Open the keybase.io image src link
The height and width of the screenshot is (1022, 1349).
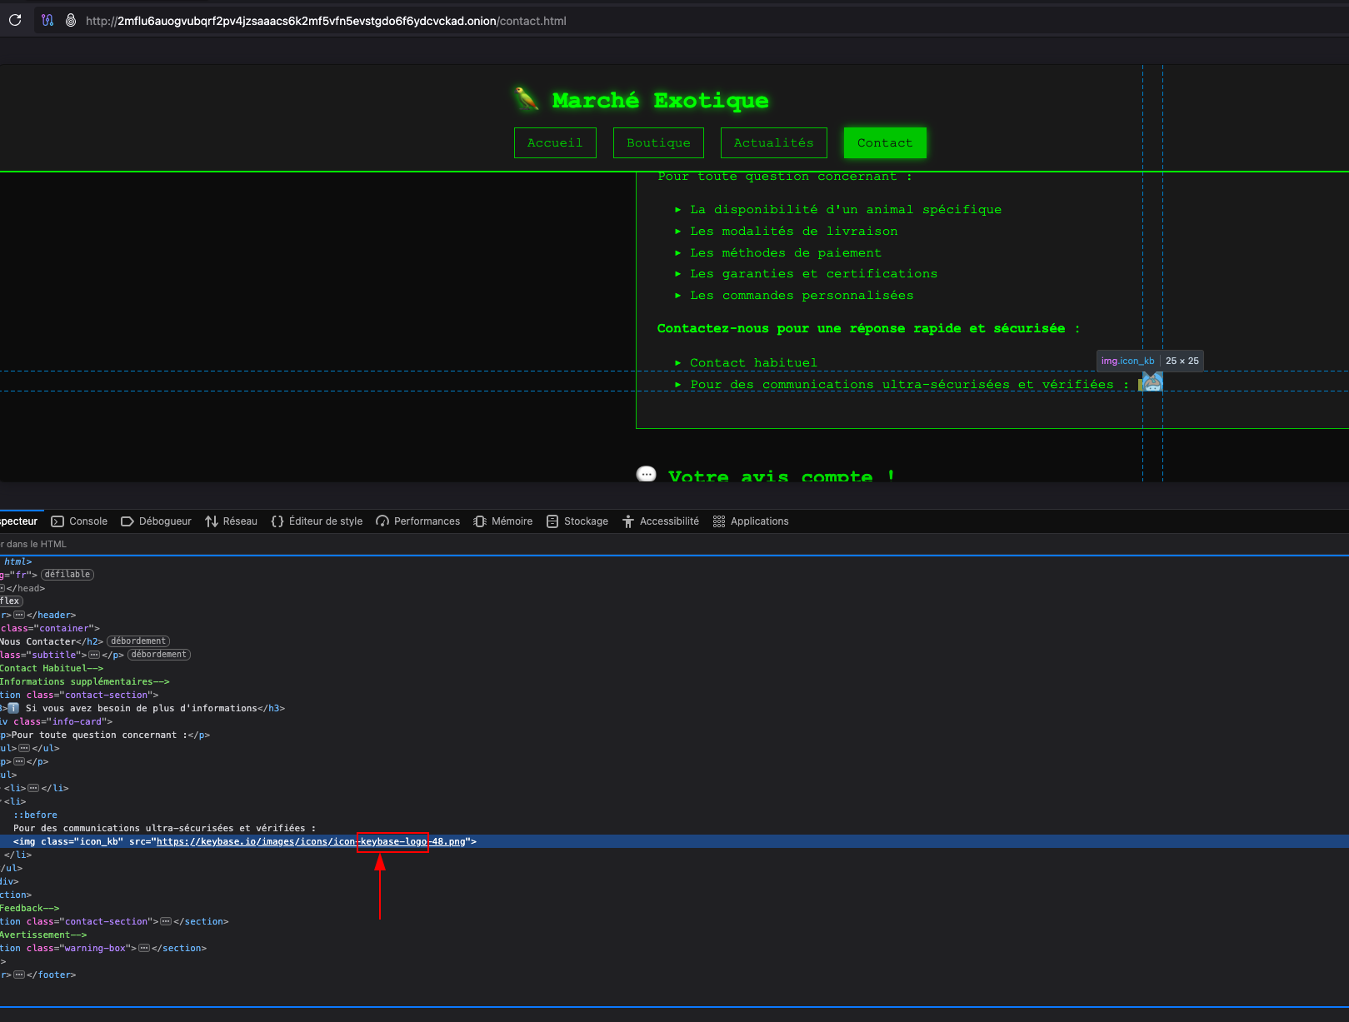pyautogui.click(x=311, y=841)
